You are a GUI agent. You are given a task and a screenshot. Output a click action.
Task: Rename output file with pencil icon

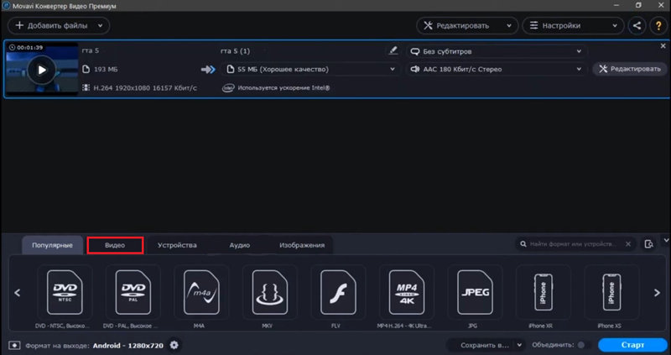pyautogui.click(x=393, y=50)
